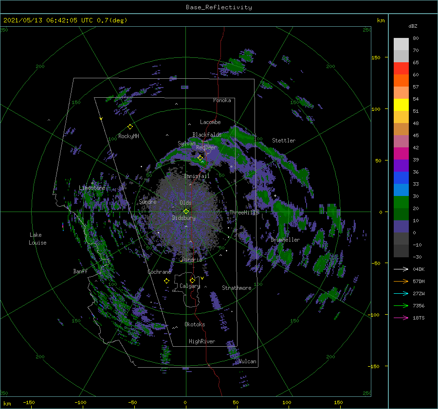Click the Strathmore label
Viewport: 438px width, 409px height.
[237, 288]
